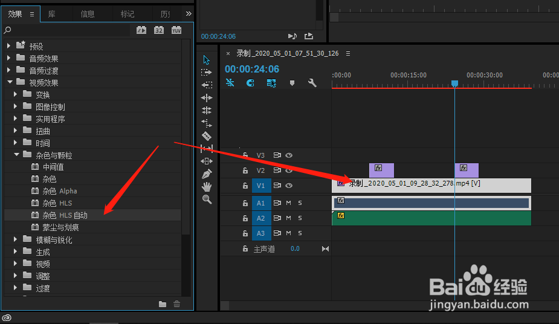The image size is (559, 324).
Task: Expand the 变换 folder
Action: pos(15,94)
